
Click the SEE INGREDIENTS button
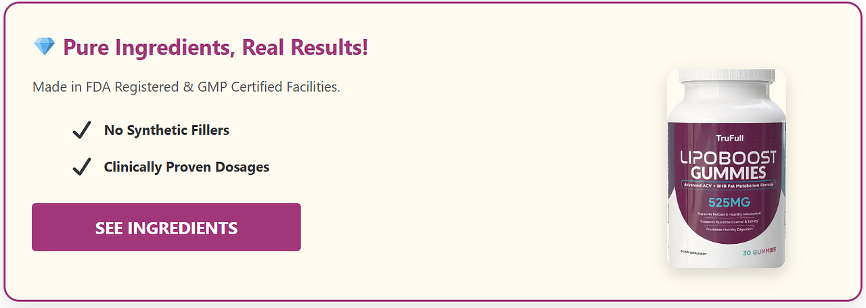[x=166, y=228]
